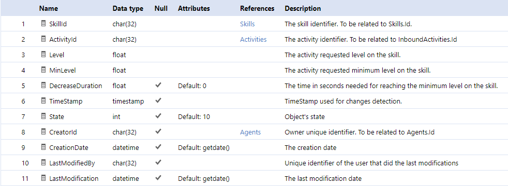Follow the Activities reference link
Viewport: 508px width, 186px height.
click(x=253, y=39)
